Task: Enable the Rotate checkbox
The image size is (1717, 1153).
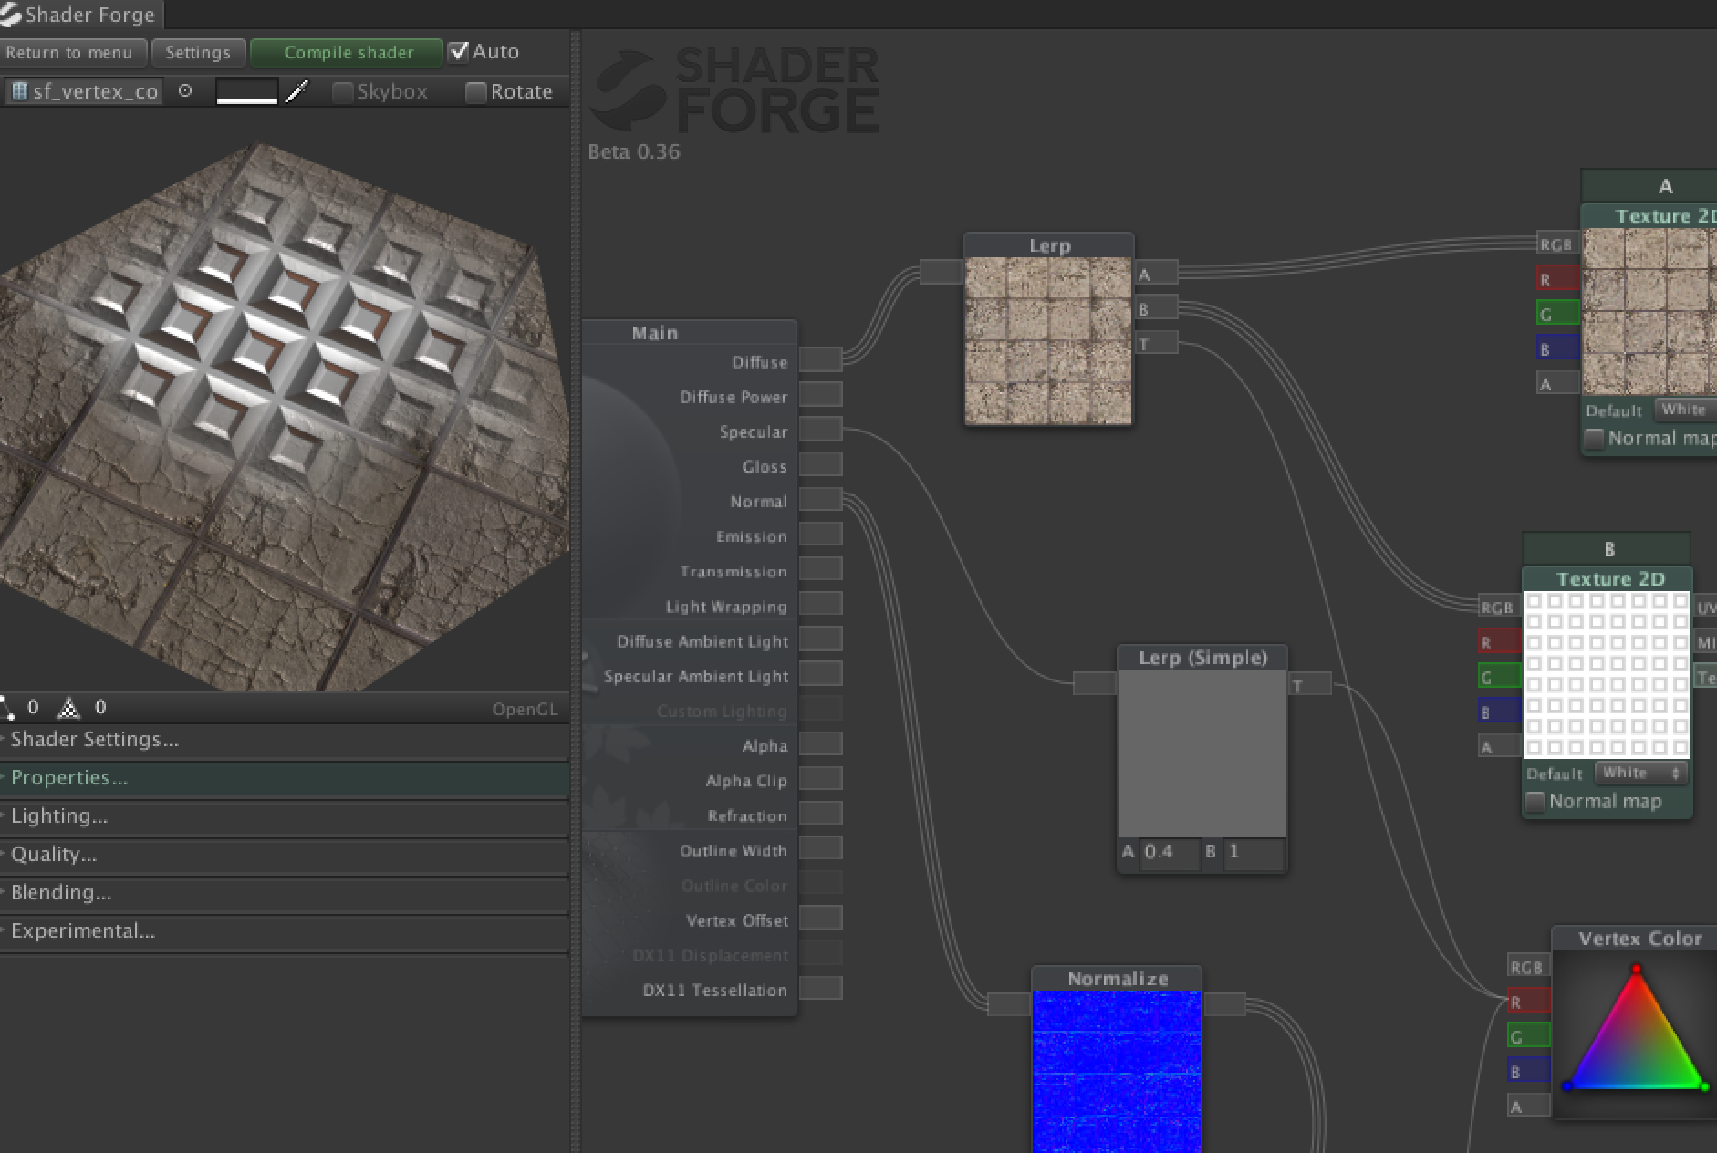Action: click(x=475, y=92)
